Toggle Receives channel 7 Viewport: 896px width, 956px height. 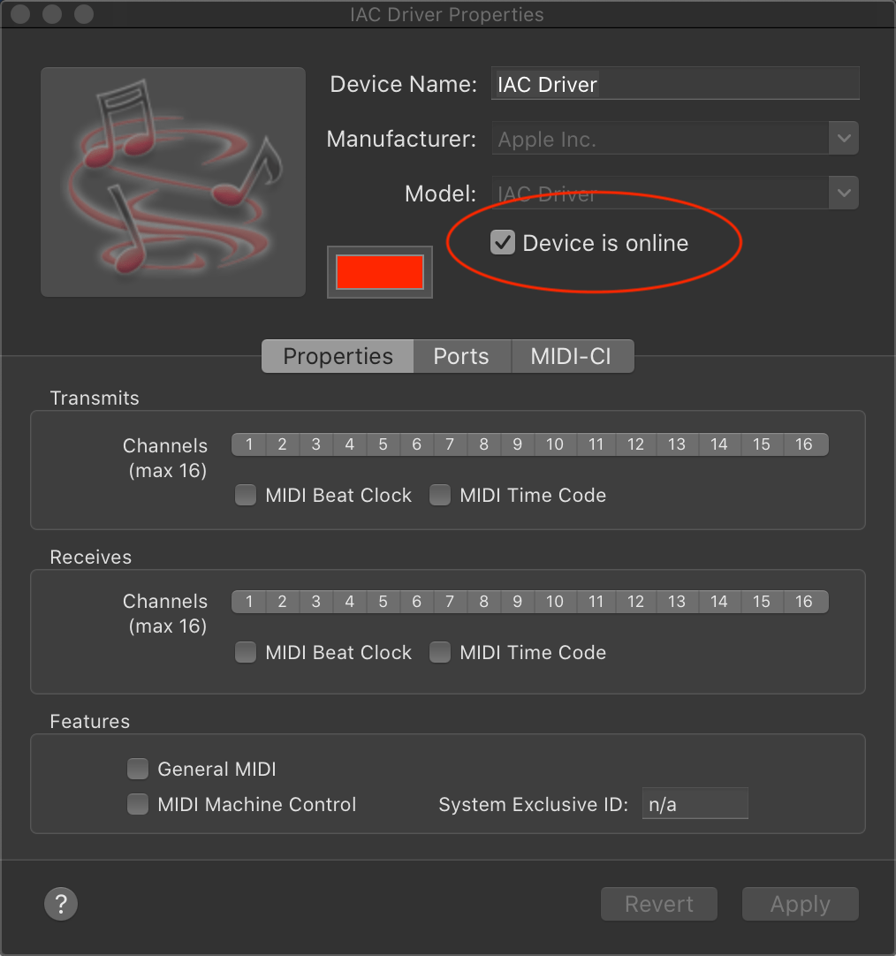pos(450,602)
